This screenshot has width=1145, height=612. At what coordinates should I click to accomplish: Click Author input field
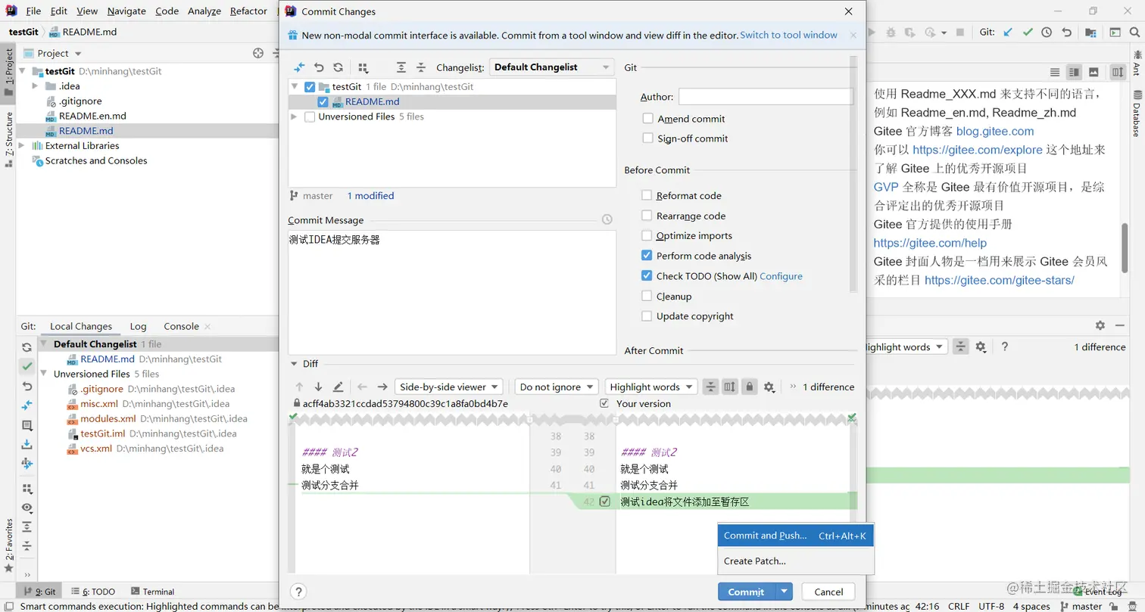(766, 97)
